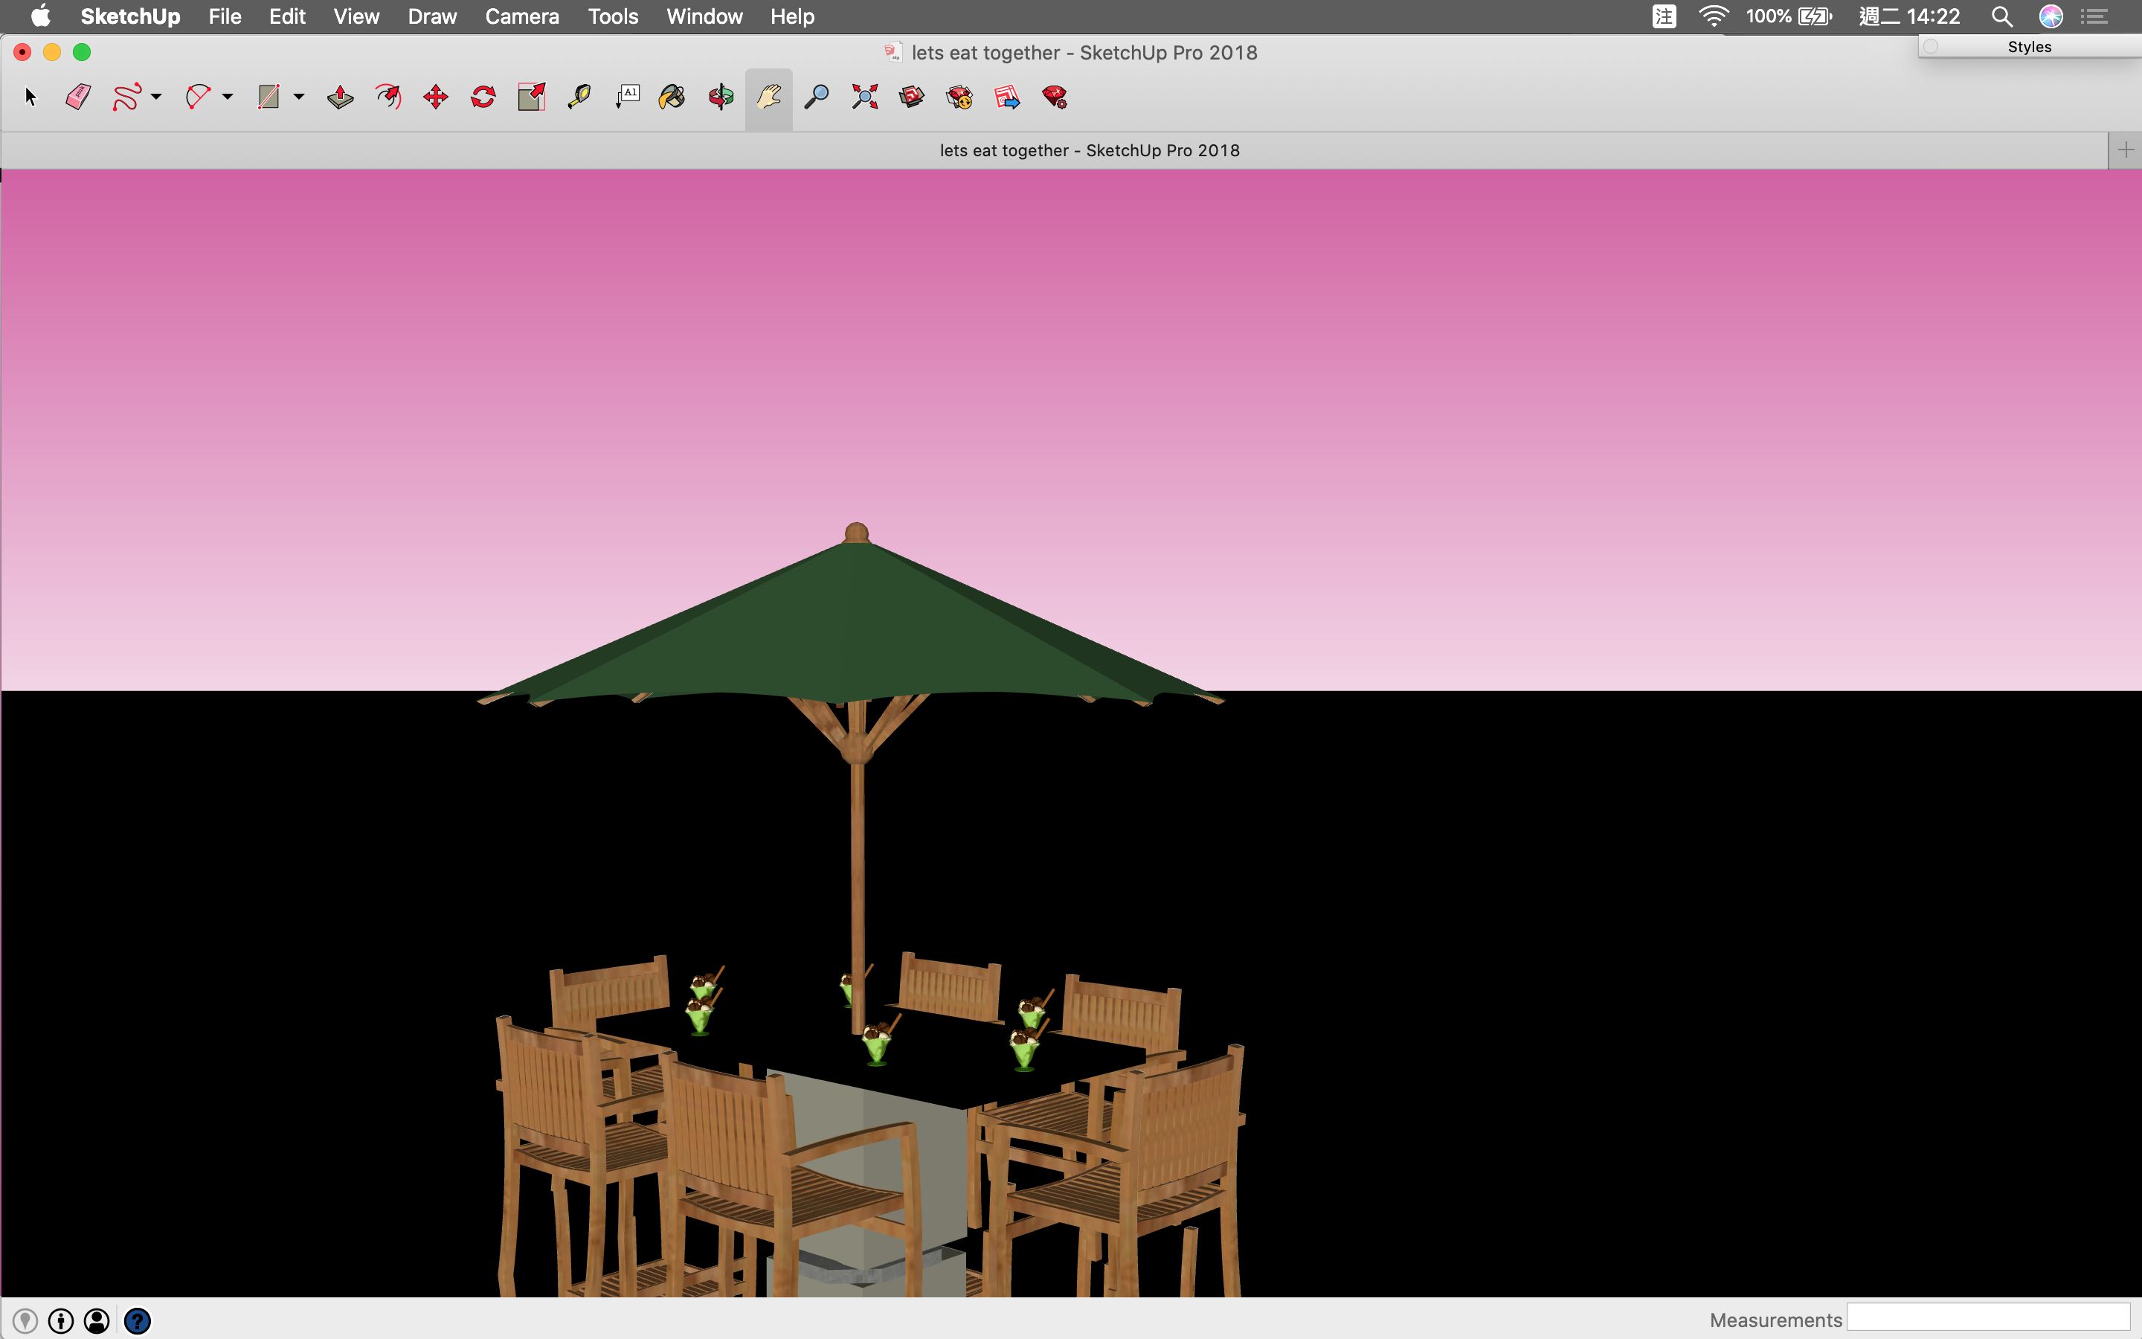This screenshot has height=1339, width=2142.
Task: Choose the Paint Bucket tool
Action: [672, 97]
